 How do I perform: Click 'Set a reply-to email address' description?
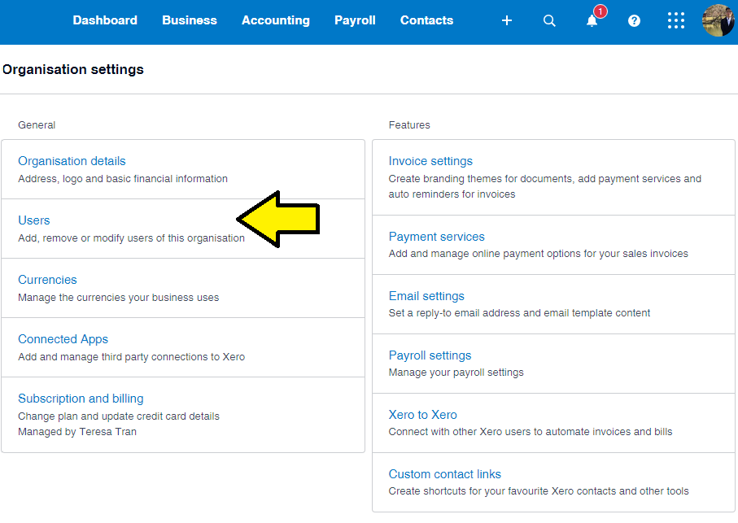[x=519, y=313]
